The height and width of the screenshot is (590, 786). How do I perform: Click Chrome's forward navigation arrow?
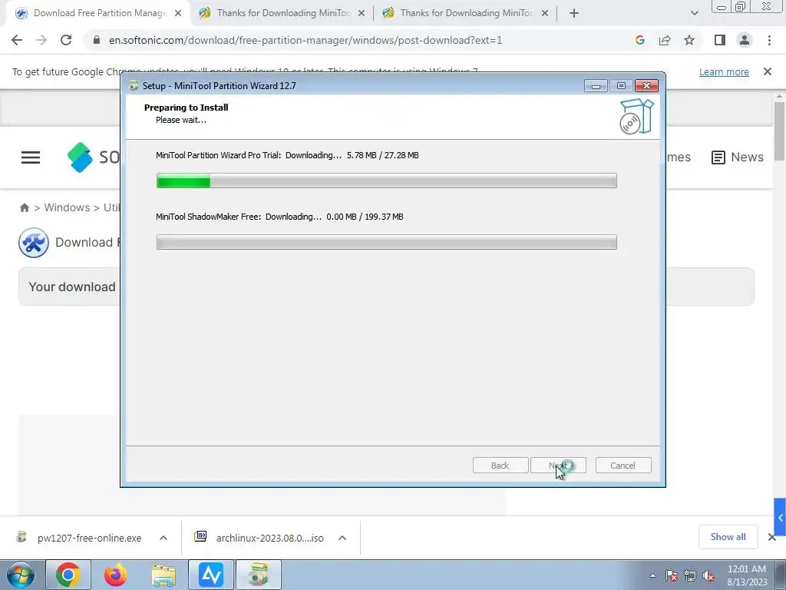pyautogui.click(x=41, y=40)
